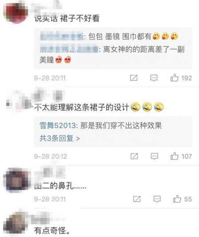Expand 共3条回复 replies
Screen dimensions: 199x237
[59, 138]
